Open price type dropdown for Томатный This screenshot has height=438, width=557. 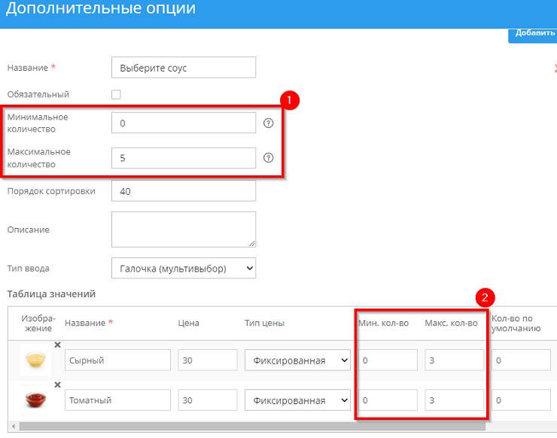297,400
